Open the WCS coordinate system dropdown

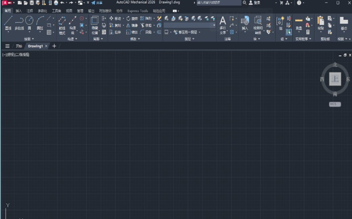(x=335, y=104)
